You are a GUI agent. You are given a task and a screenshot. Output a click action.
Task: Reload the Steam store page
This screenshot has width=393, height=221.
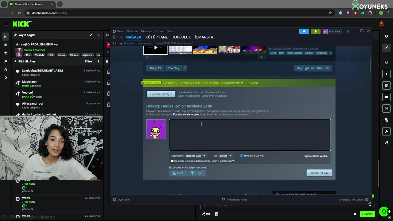tap(115, 43)
